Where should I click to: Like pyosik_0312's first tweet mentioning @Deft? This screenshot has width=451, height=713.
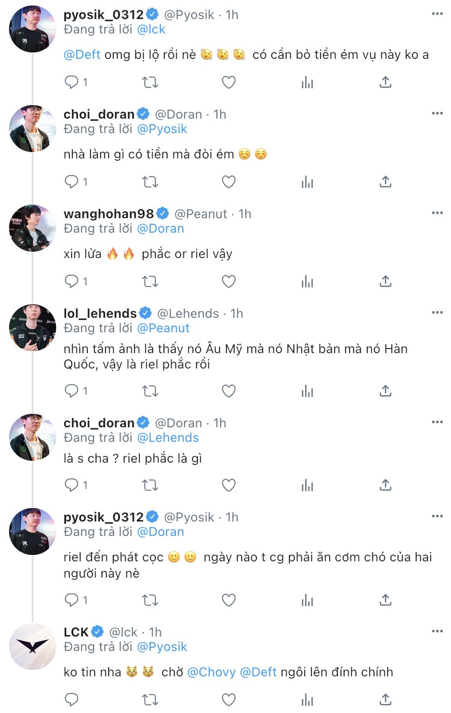229,82
